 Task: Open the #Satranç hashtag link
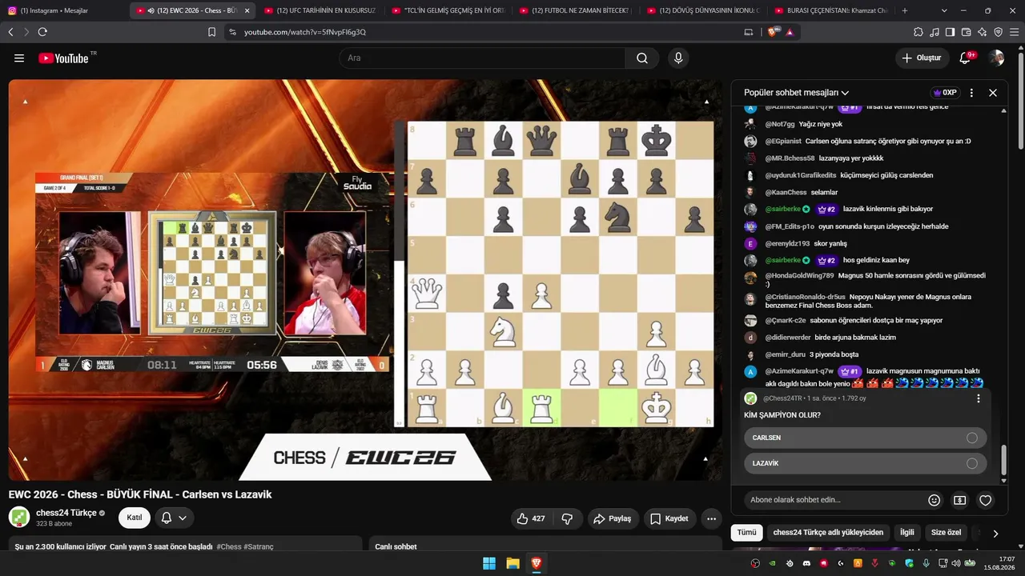point(259,547)
